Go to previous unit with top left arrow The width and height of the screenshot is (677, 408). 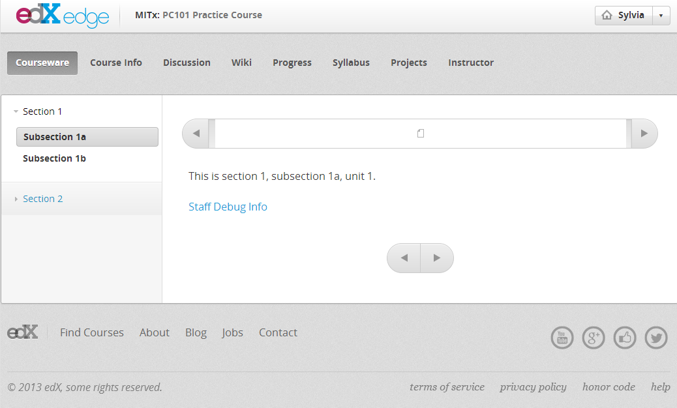coord(196,134)
